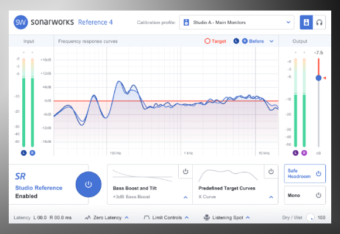Viewport: 340px width, 234px height.
Task: Click the output L channel badge
Action: coord(295,153)
